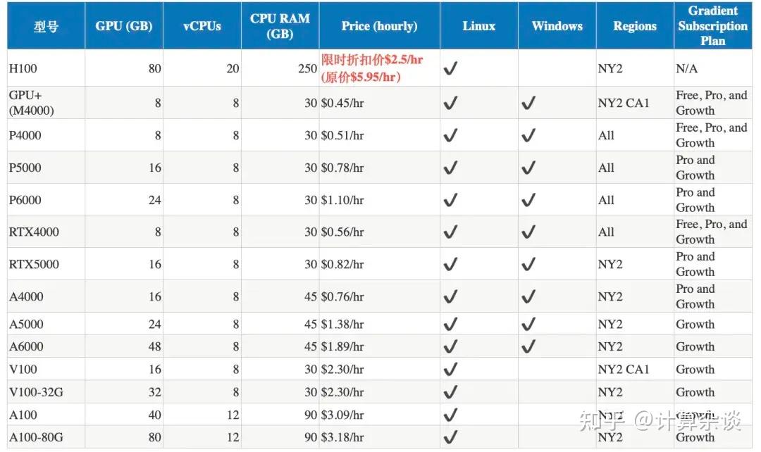This screenshot has height=452, width=761.
Task: Click the Linux checkmark in the P5000 row
Action: click(x=450, y=168)
